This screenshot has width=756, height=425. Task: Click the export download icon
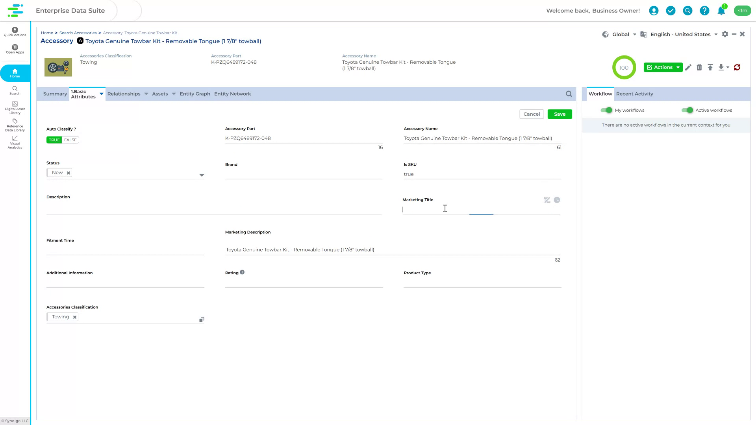pyautogui.click(x=721, y=67)
